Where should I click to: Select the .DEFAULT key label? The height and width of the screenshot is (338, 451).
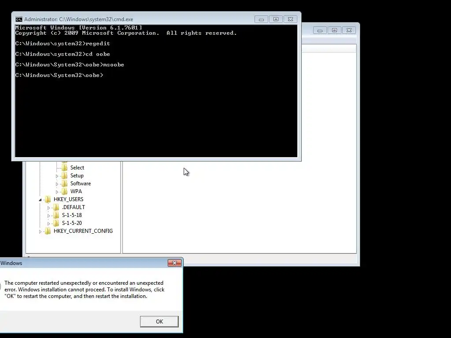pos(74,207)
